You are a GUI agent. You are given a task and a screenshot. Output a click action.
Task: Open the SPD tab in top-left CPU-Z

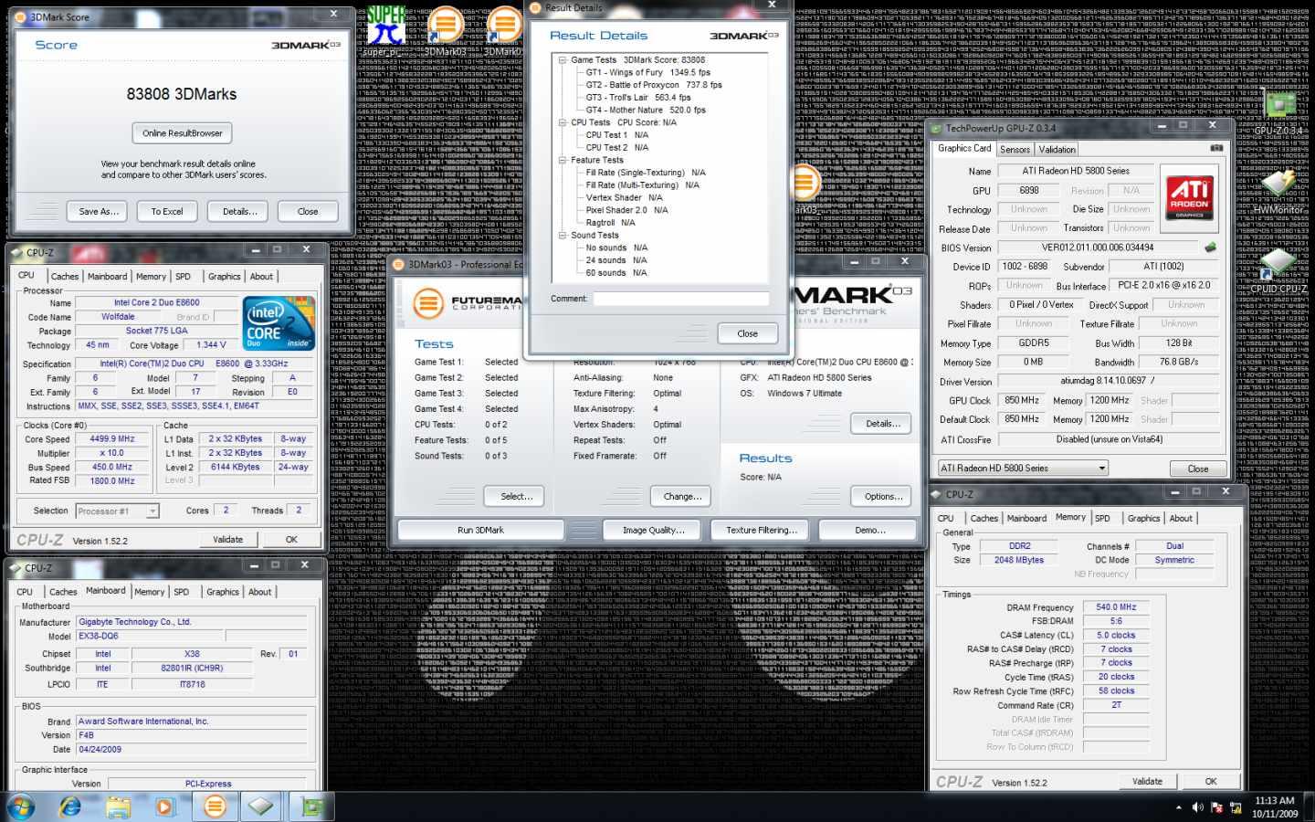click(x=183, y=277)
